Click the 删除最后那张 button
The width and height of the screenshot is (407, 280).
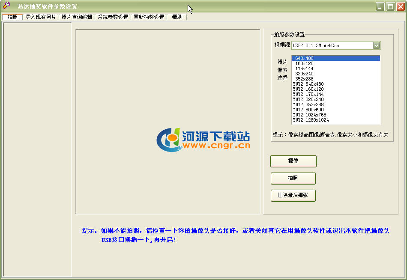click(x=293, y=195)
